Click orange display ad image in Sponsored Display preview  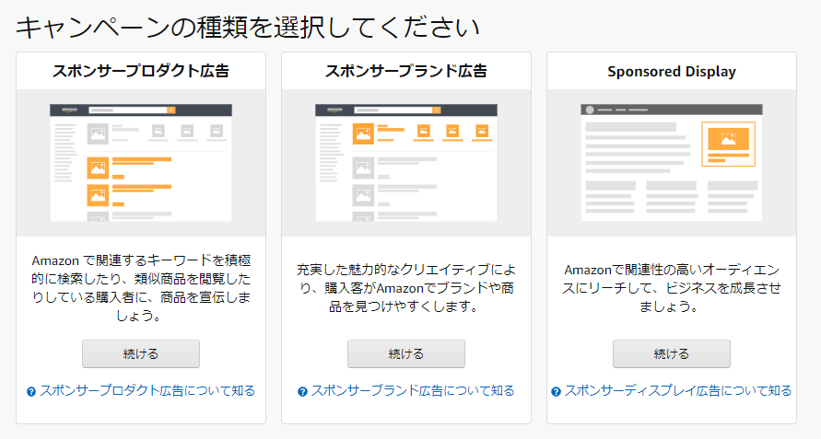point(728,139)
